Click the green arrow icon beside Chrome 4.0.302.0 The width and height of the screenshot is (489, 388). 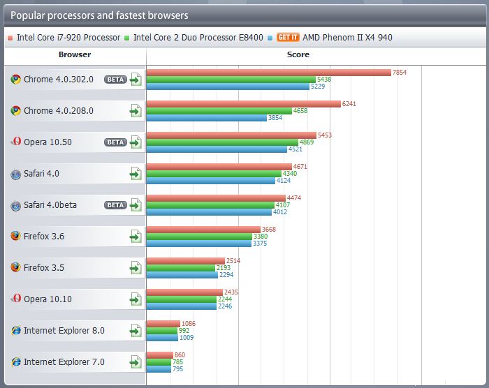pyautogui.click(x=136, y=80)
